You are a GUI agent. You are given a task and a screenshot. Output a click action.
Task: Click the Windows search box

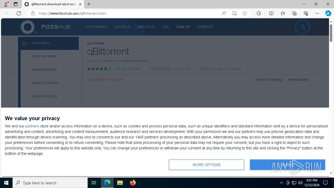click(x=50, y=183)
